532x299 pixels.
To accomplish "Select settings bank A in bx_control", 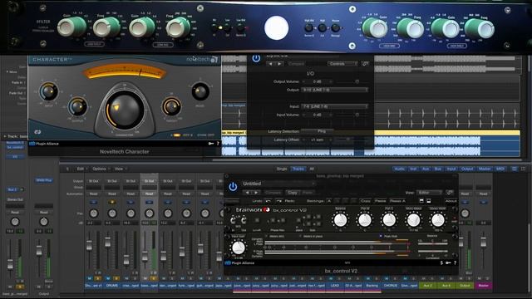I will point(329,201).
